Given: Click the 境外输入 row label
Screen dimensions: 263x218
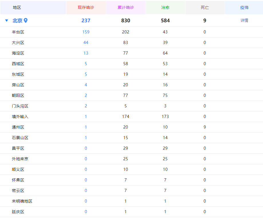Looking at the screenshot, I should click(x=20, y=117).
